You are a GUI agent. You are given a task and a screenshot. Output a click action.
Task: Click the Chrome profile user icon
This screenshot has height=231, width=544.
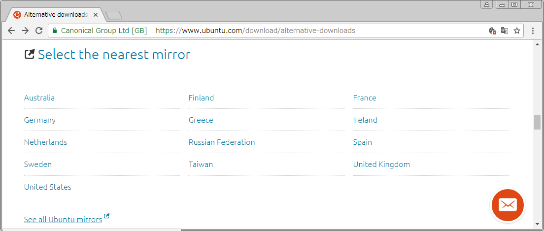[487, 4]
